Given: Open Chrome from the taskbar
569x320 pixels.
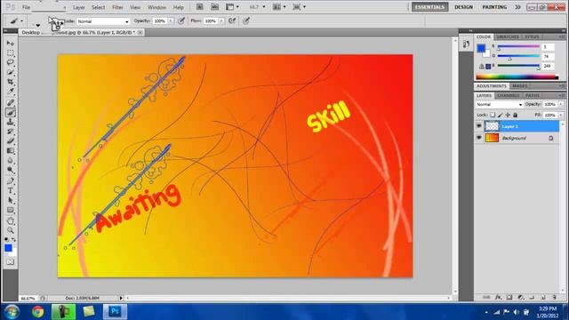Looking at the screenshot, I should (x=37, y=312).
